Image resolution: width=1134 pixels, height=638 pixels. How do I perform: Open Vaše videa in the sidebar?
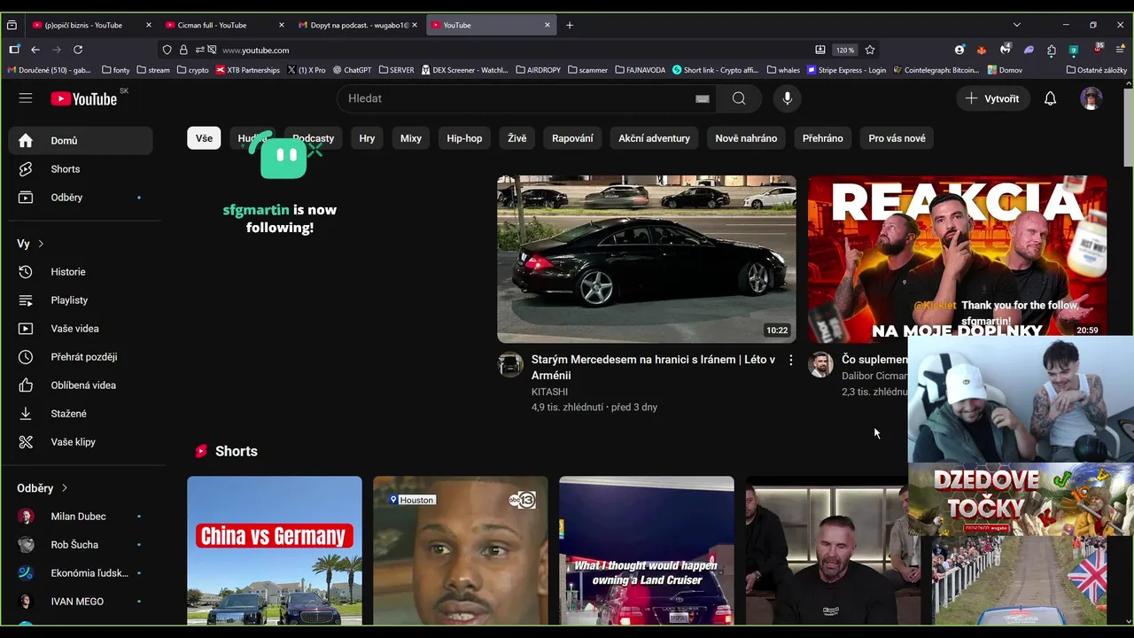pos(81,328)
